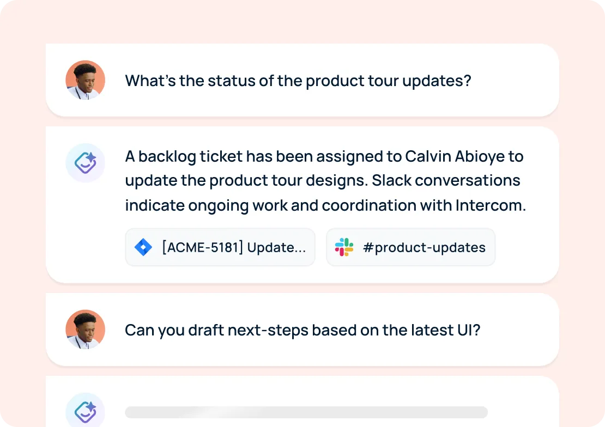Click the avatar next to the next-steps question
Screen dimensions: 605x427
coord(85,330)
